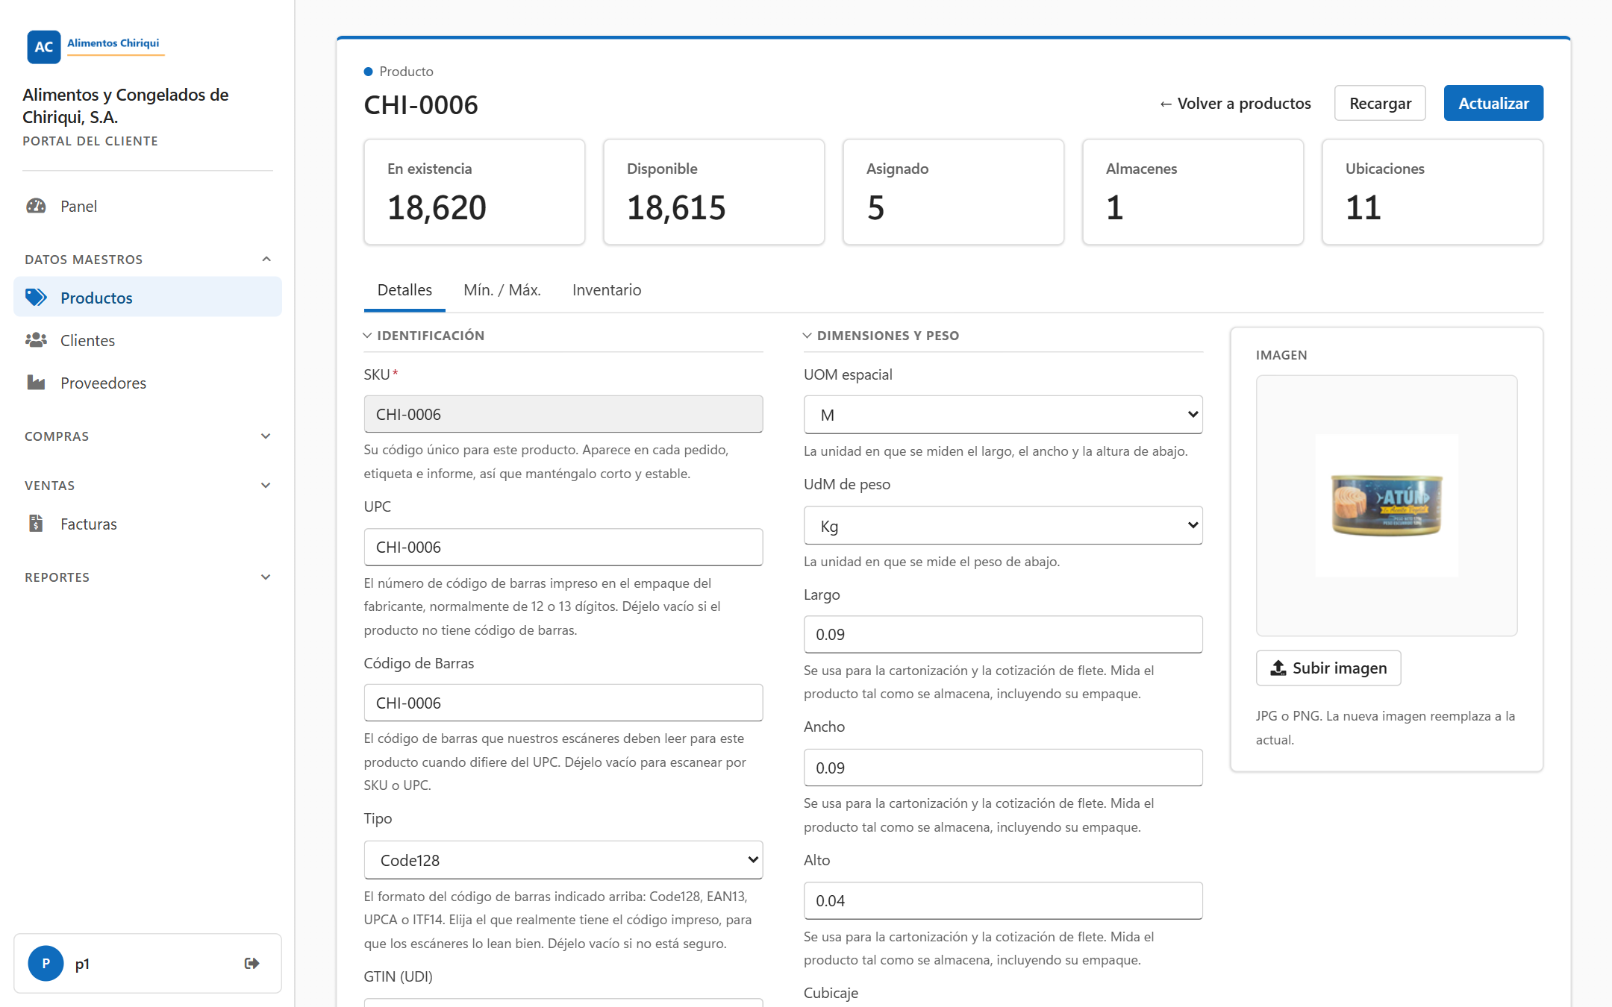
Task: Click the Clientes people icon
Action: pos(36,340)
